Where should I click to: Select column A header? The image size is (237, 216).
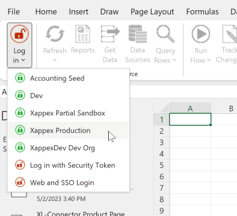coord(190,109)
